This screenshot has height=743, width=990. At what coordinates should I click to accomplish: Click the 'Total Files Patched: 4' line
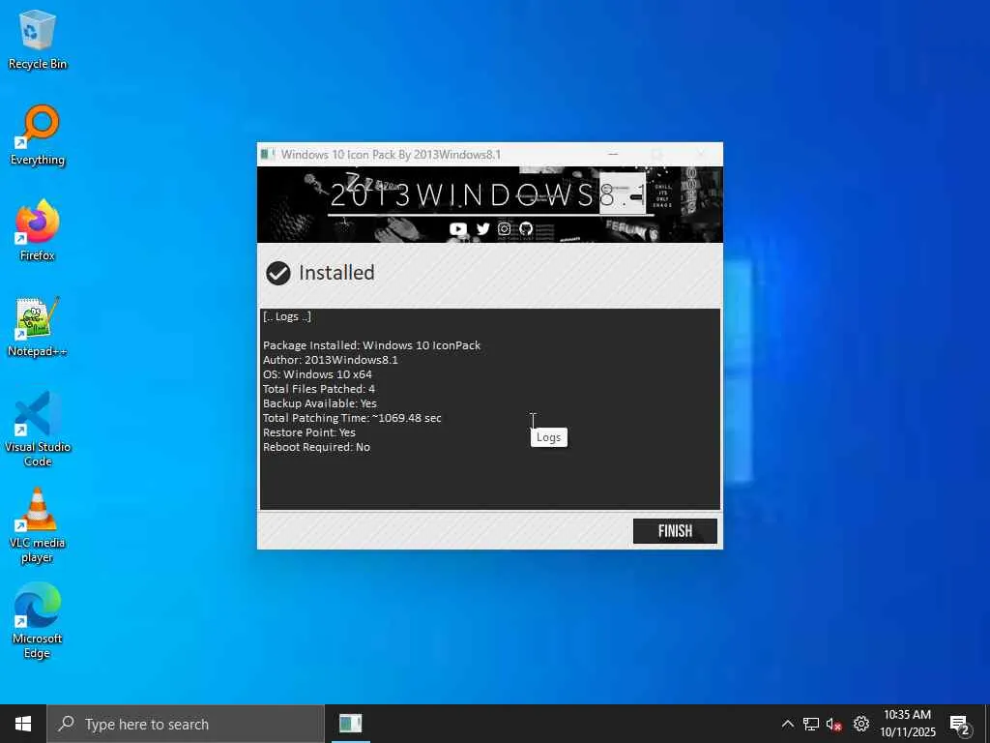point(319,389)
